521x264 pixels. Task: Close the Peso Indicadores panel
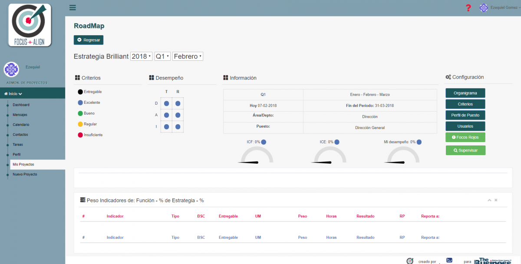pyautogui.click(x=496, y=200)
